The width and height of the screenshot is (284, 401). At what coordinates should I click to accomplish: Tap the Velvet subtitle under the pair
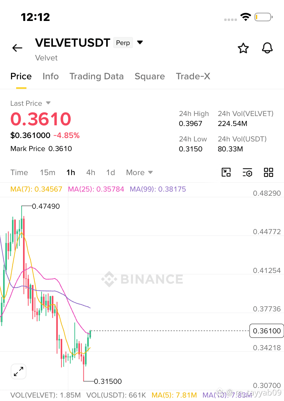(x=46, y=58)
